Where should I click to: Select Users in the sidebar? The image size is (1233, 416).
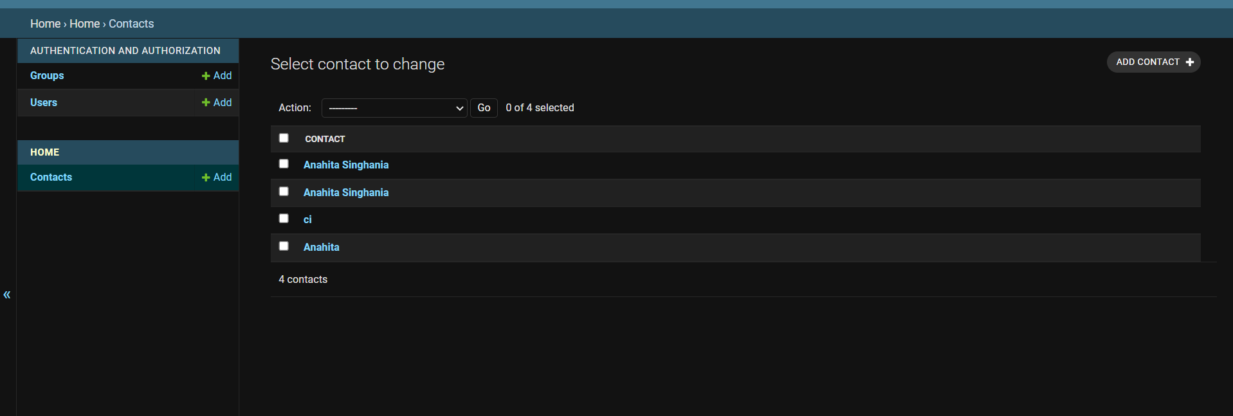point(43,102)
